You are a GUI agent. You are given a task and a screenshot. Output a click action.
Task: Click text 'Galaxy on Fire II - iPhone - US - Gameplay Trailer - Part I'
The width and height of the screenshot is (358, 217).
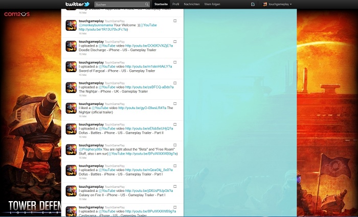[122, 195]
